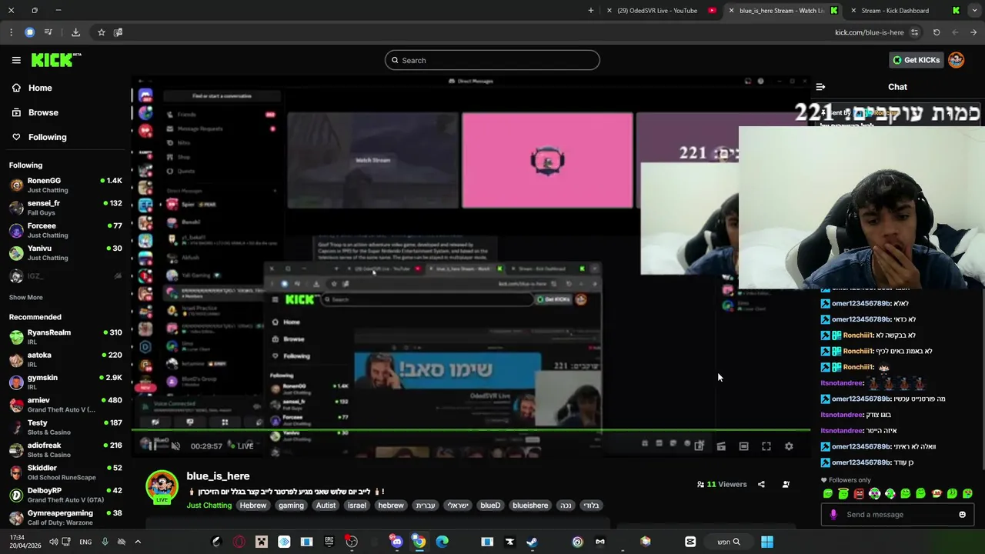Open RonenGG's channel from Following list
This screenshot has width=985, height=554.
point(65,185)
